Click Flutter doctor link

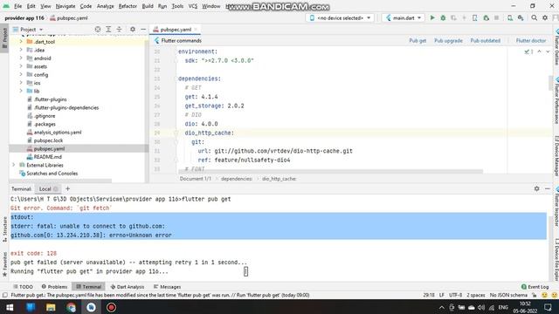tap(531, 41)
